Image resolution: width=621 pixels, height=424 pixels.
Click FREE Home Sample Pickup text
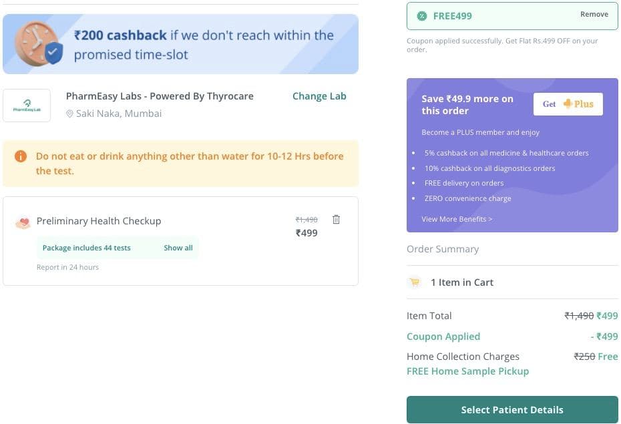click(467, 371)
